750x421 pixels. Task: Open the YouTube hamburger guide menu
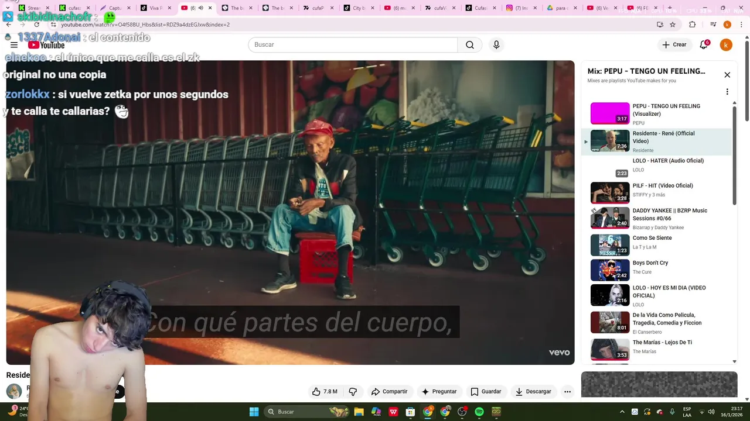pyautogui.click(x=14, y=45)
